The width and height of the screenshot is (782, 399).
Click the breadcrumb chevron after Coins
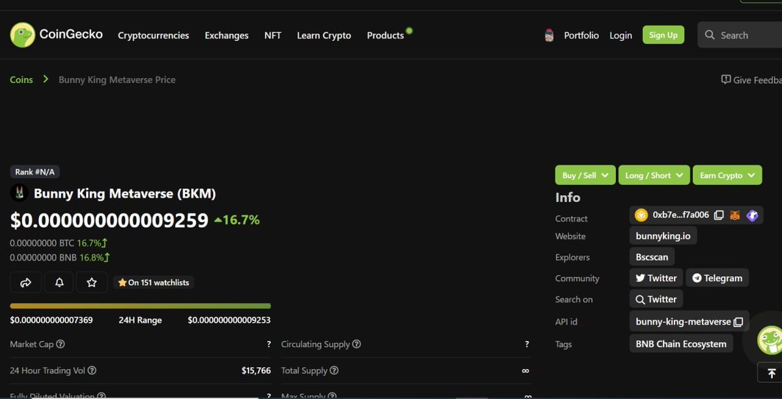tap(46, 79)
